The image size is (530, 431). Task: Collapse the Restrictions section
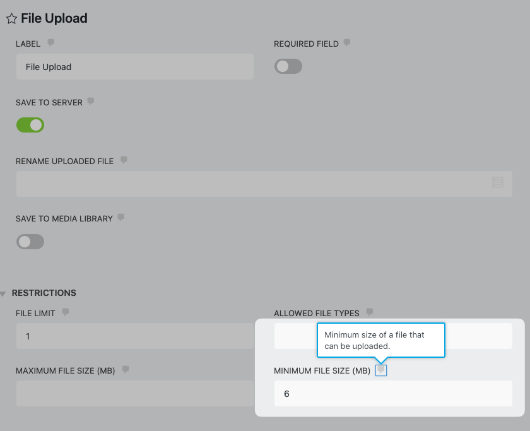pyautogui.click(x=4, y=293)
